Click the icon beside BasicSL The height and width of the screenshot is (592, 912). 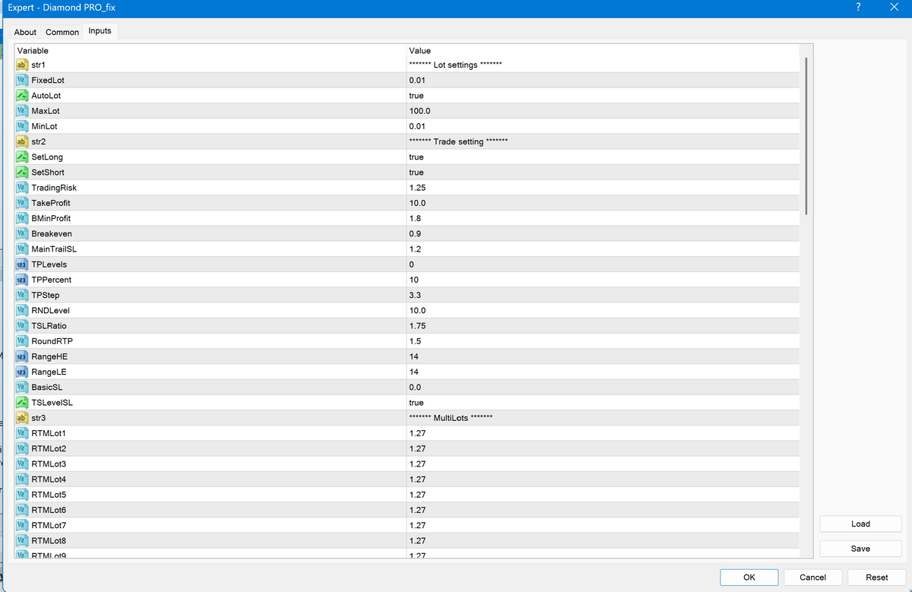pos(22,387)
